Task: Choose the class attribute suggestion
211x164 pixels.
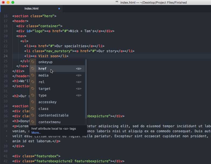Action: (57, 109)
